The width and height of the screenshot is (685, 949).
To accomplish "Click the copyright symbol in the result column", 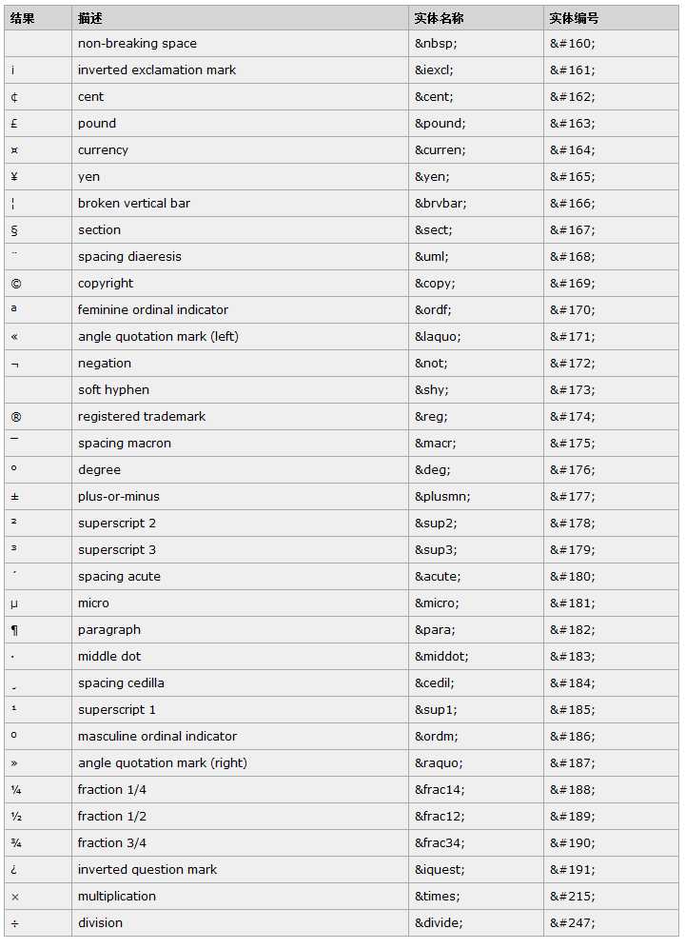I will 16,284.
